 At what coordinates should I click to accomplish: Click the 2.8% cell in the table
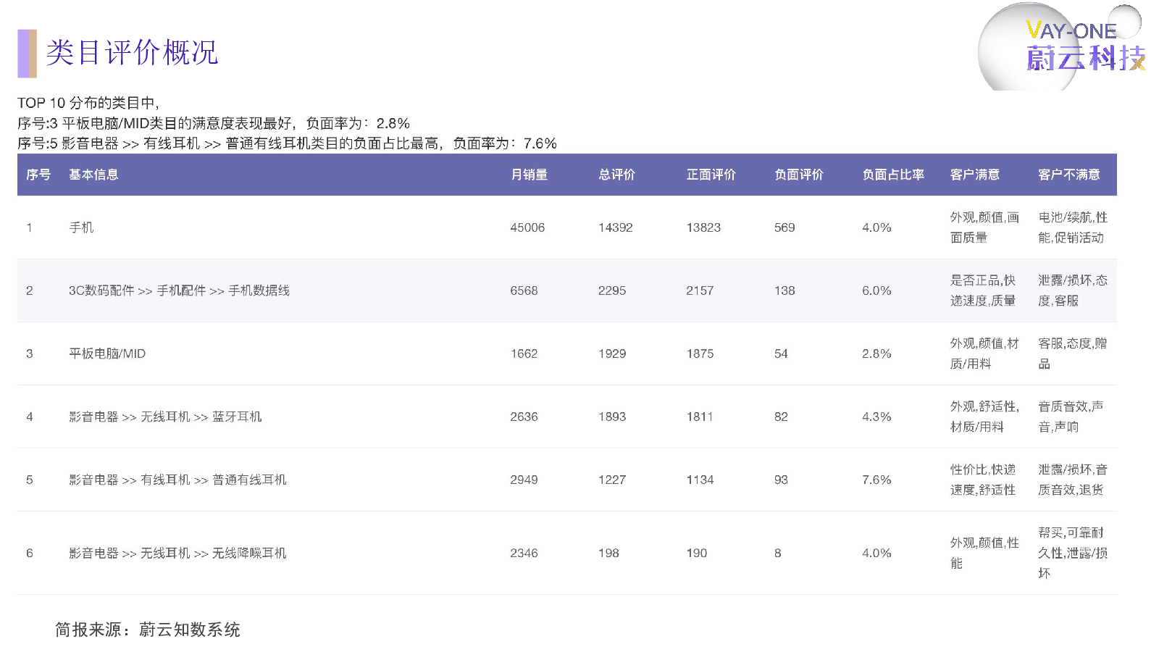coord(876,354)
